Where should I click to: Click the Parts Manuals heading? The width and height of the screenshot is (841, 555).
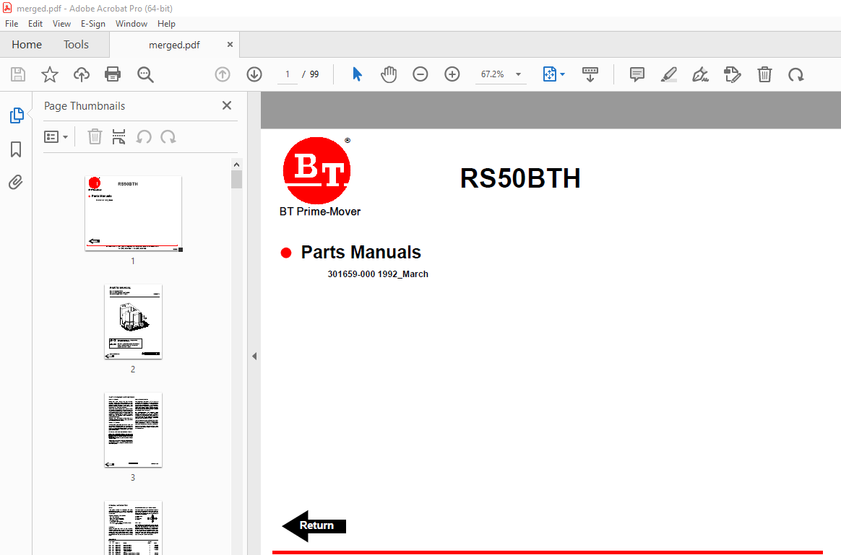361,253
